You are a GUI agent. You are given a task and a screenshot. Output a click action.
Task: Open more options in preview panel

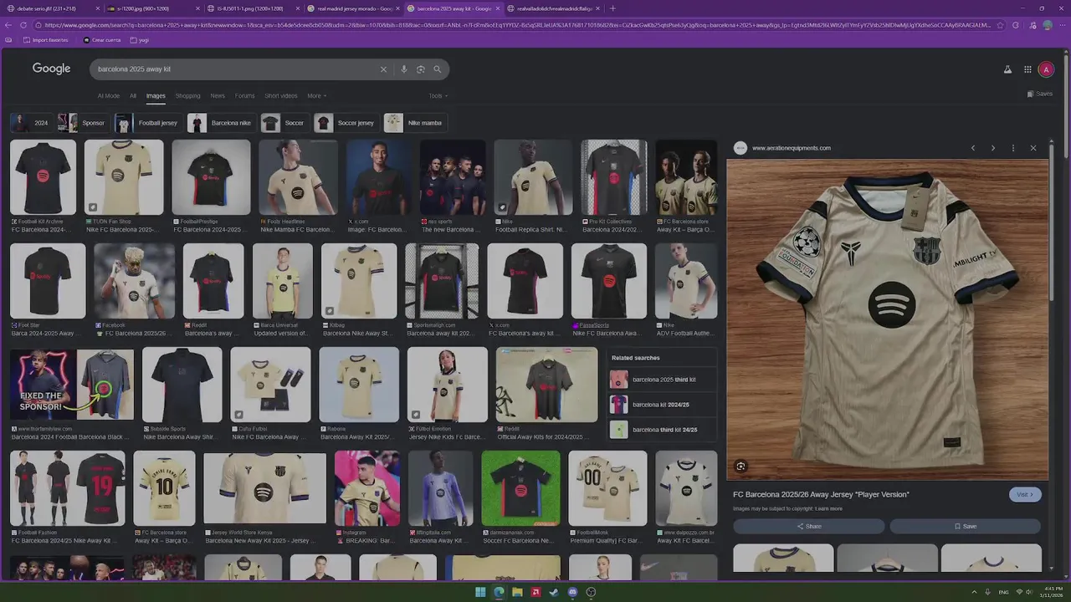click(x=1012, y=148)
